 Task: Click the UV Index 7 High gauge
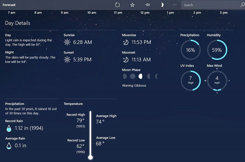coord(190,81)
